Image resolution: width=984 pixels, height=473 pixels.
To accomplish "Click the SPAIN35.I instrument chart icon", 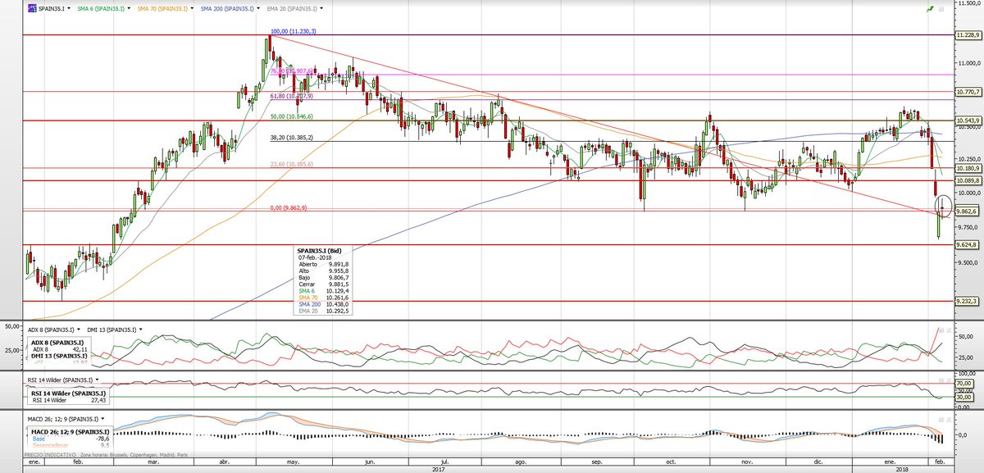I will click(x=30, y=7).
